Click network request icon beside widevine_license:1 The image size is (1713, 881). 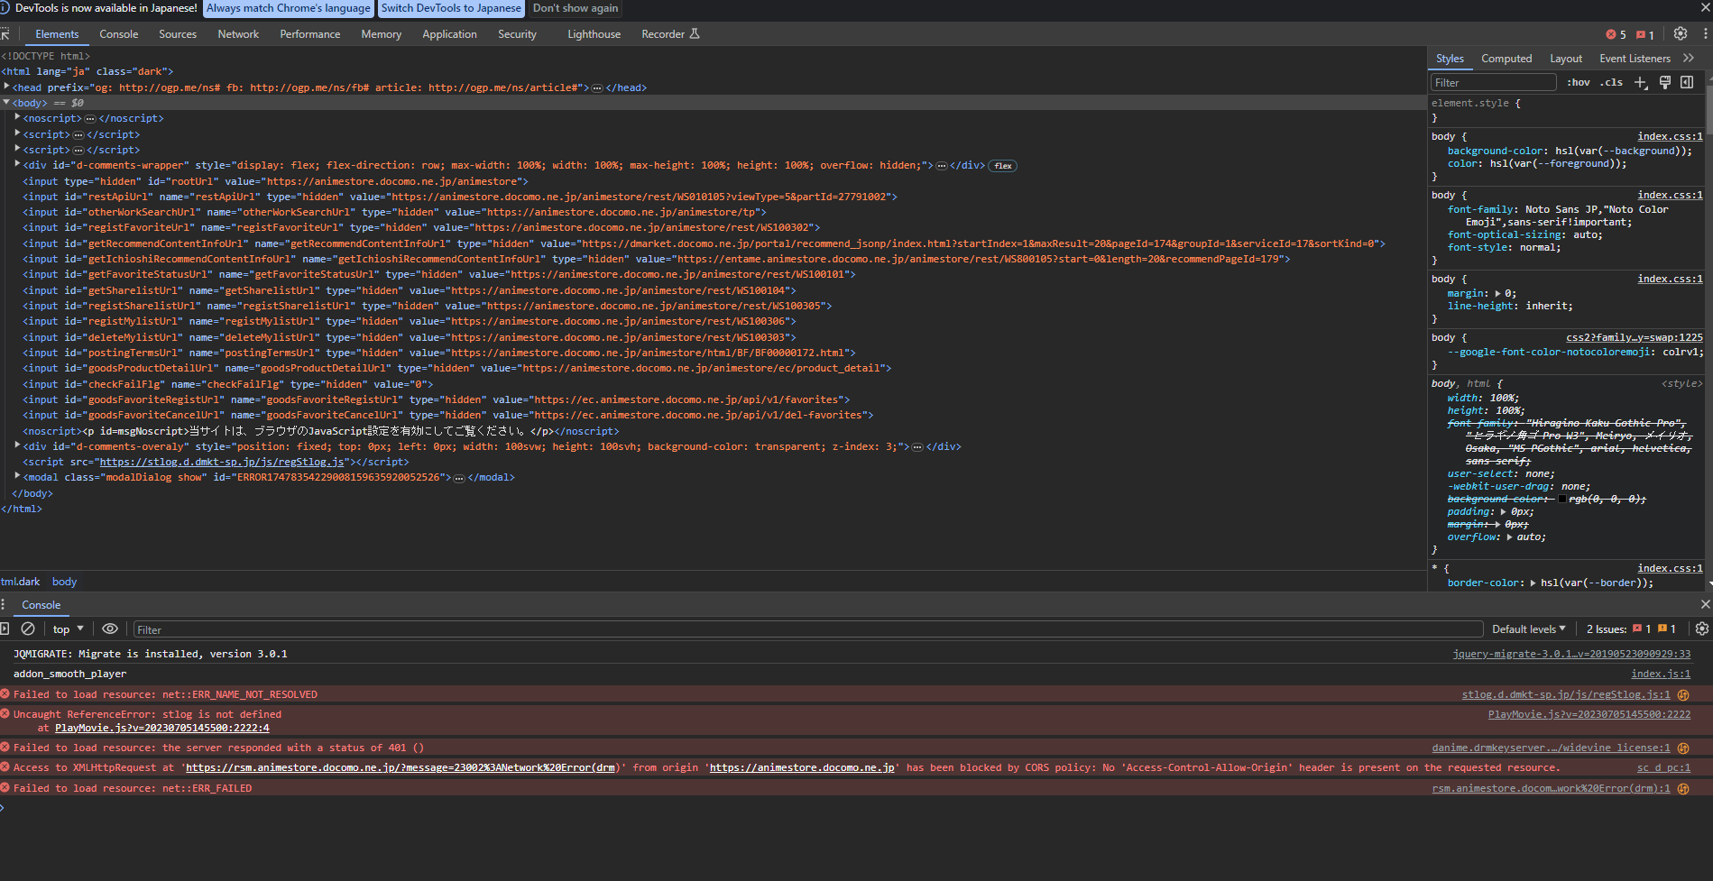point(1683,748)
